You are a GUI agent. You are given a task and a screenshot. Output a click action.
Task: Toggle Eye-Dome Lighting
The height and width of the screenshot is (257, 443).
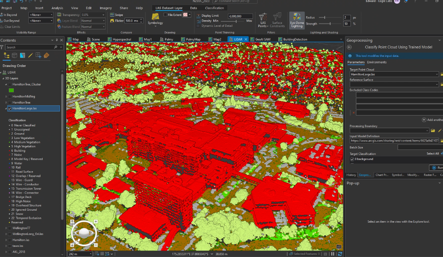tap(297, 20)
